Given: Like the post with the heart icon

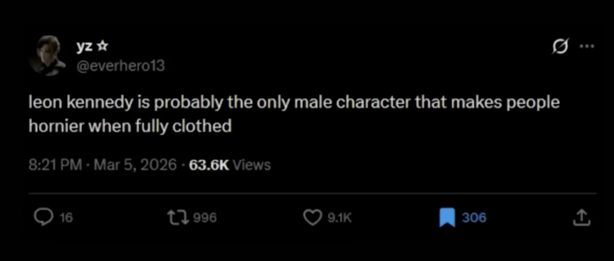Looking at the screenshot, I should click(x=313, y=218).
